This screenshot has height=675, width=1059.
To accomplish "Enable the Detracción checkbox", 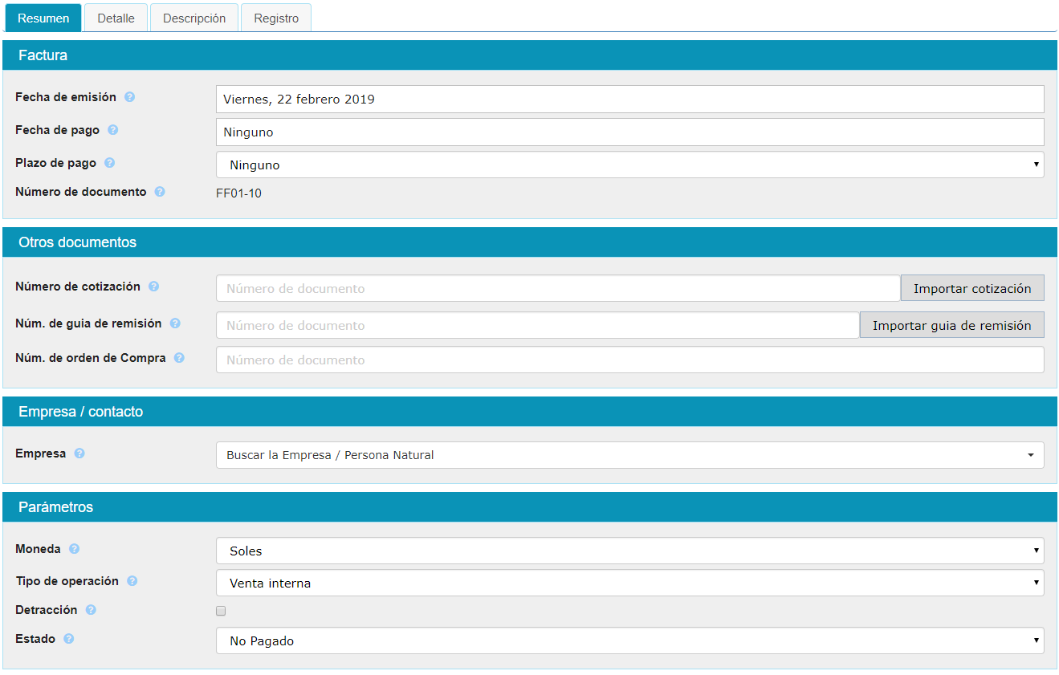I will coord(221,611).
